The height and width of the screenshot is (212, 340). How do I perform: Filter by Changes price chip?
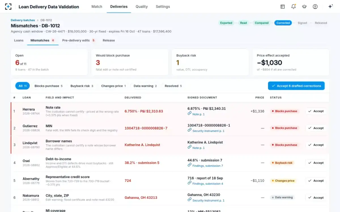pos(113,86)
